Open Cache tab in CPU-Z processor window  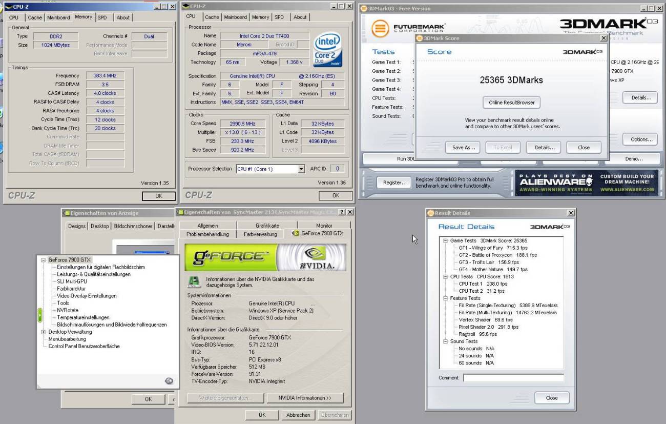click(x=212, y=17)
